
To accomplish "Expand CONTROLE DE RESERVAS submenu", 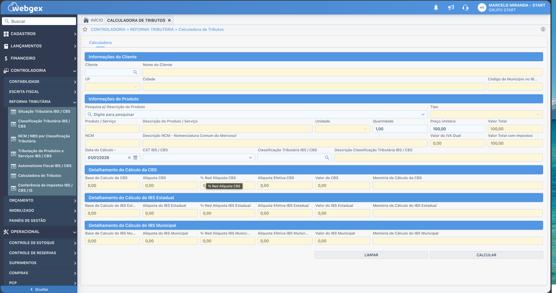I will click(x=40, y=253).
